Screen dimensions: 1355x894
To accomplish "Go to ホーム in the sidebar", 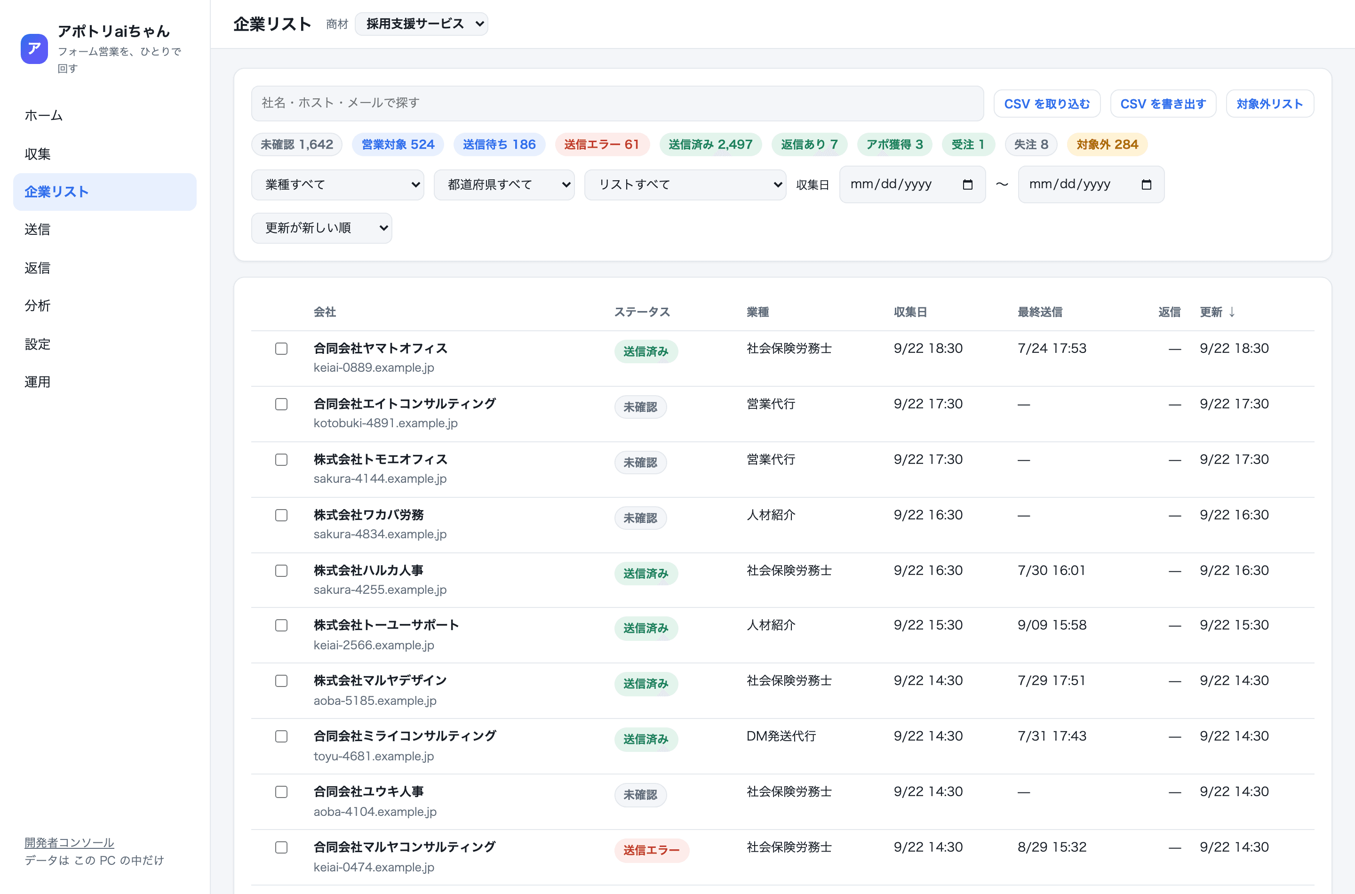I will (x=105, y=116).
